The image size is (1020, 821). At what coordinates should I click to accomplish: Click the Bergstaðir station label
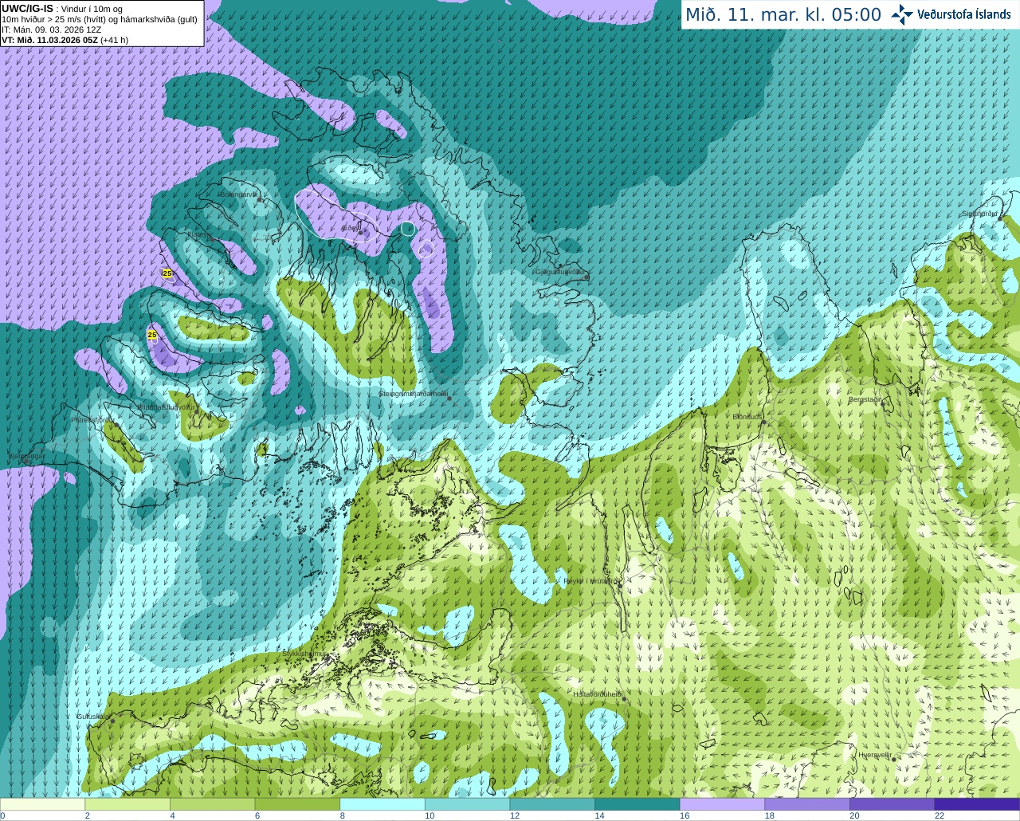(x=865, y=399)
